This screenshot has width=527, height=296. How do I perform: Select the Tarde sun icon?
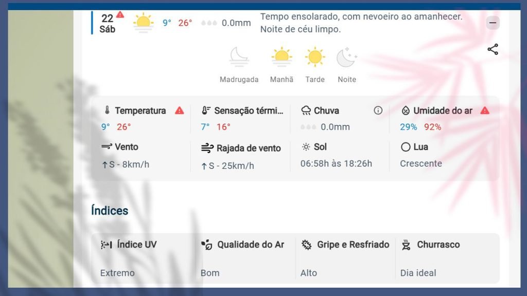[315, 57]
